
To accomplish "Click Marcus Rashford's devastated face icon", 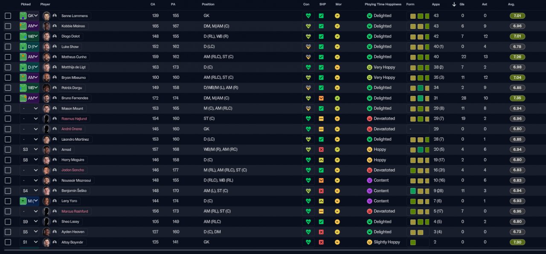I will pyautogui.click(x=369, y=211).
